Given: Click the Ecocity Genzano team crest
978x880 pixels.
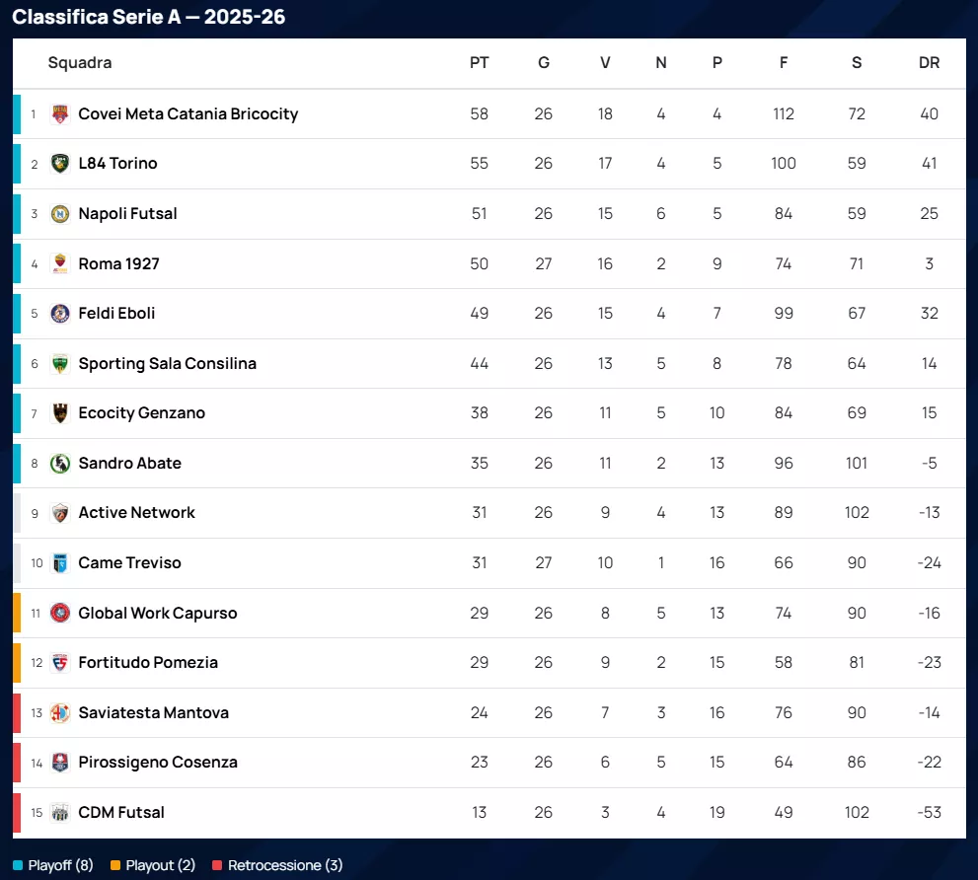Looking at the screenshot, I should (x=60, y=413).
